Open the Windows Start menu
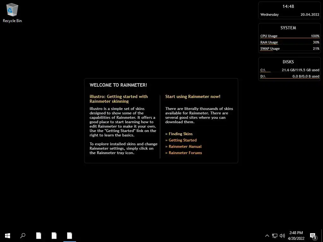Image resolution: width=323 pixels, height=242 pixels. (8, 236)
